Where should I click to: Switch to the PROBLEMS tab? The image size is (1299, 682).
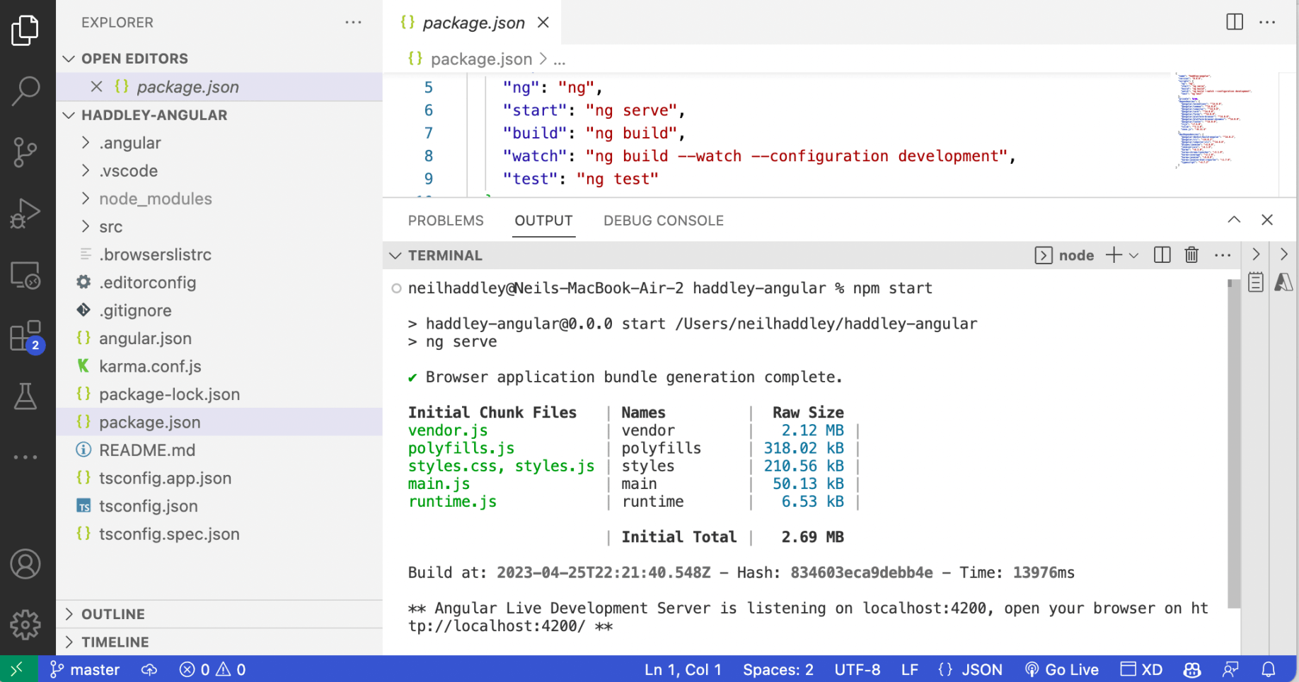(x=446, y=221)
